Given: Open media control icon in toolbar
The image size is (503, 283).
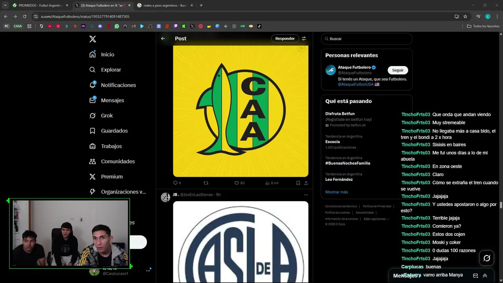Looking at the screenshot, I should 478,17.
